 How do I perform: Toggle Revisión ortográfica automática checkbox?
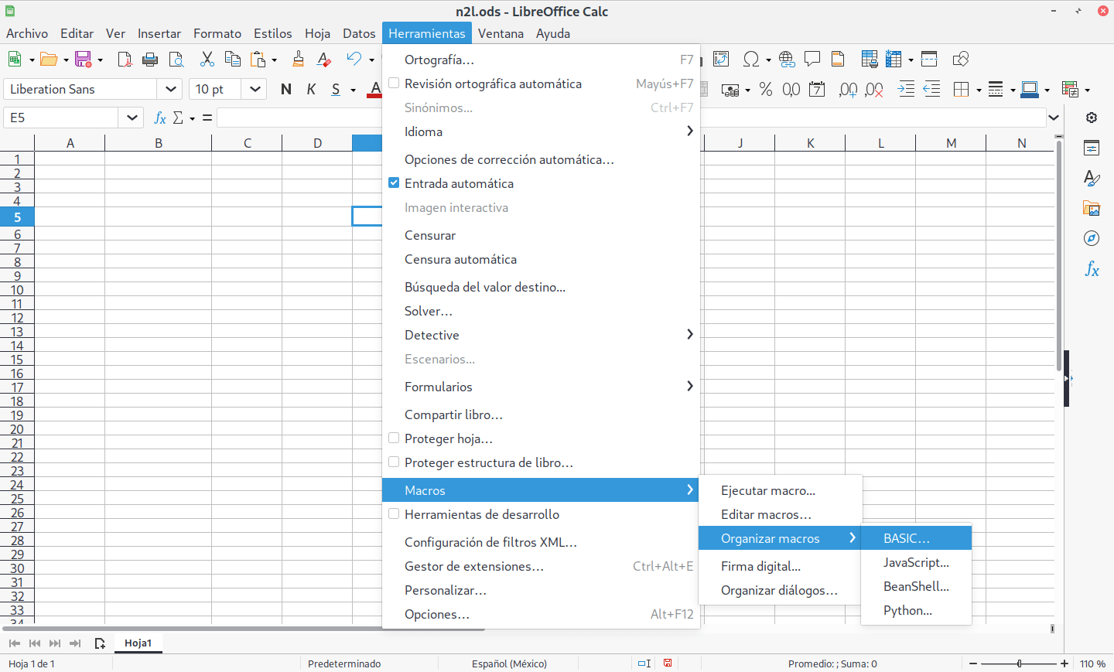394,83
